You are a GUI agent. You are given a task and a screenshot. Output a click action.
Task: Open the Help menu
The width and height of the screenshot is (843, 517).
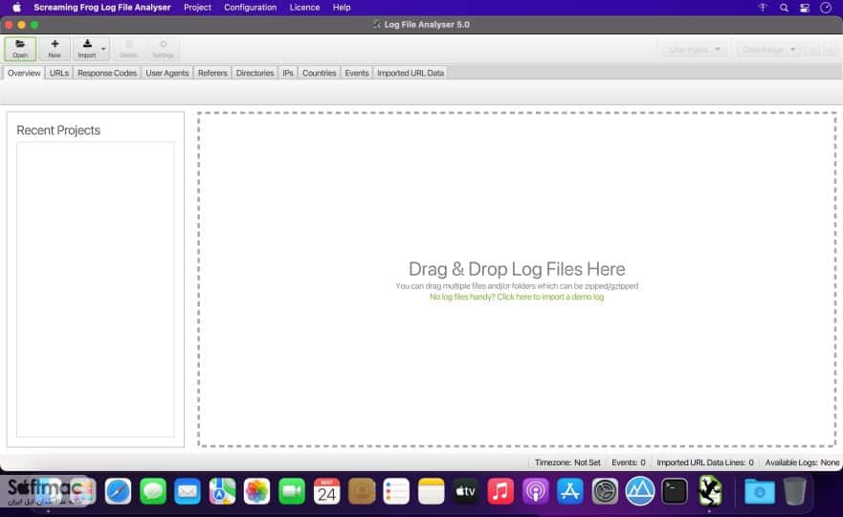pyautogui.click(x=342, y=8)
